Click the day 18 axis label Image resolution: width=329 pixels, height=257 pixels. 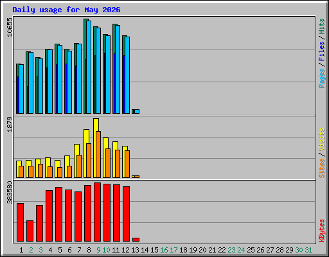point(183,250)
